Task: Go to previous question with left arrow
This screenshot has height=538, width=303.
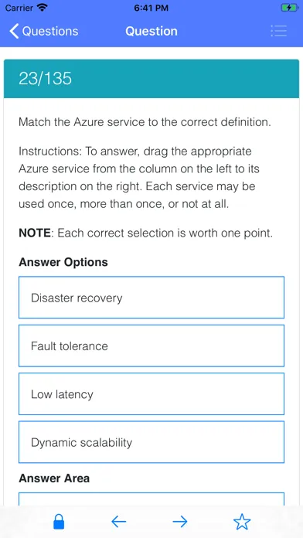Action: pos(119,522)
